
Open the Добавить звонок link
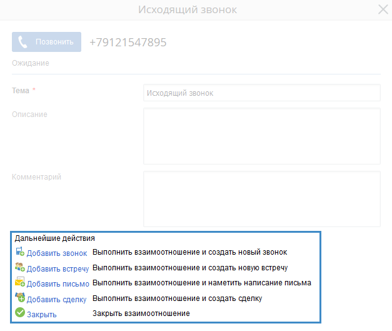(x=57, y=253)
